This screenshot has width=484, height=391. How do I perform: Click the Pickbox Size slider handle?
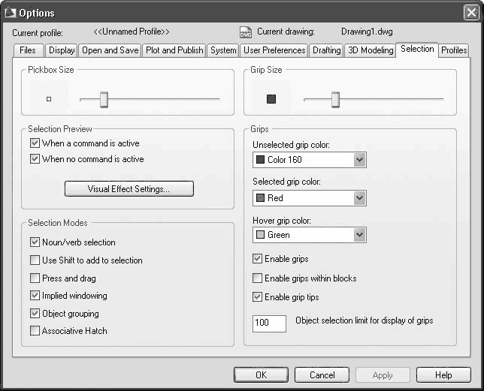tap(104, 98)
